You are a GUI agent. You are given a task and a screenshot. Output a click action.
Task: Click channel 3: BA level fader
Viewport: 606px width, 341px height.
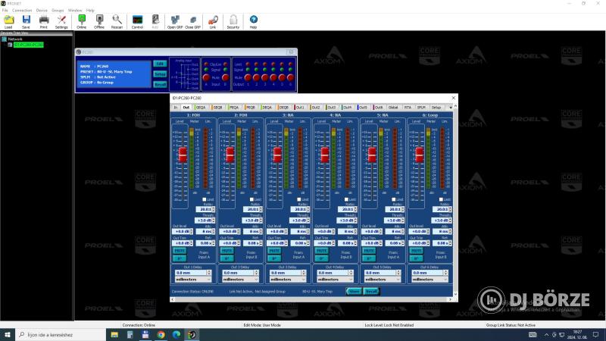(x=277, y=155)
